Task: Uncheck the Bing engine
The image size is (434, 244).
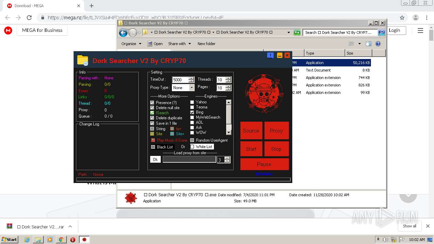Action: point(192,112)
